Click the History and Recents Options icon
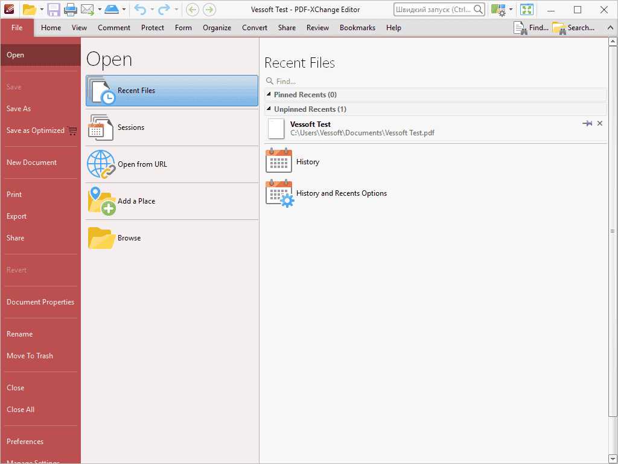 (x=280, y=193)
